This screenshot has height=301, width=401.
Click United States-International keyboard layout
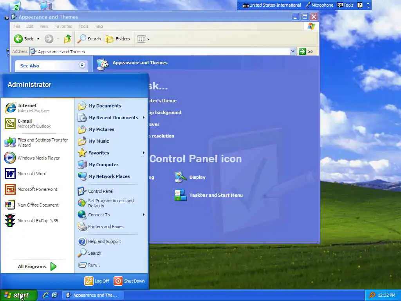(x=272, y=5)
